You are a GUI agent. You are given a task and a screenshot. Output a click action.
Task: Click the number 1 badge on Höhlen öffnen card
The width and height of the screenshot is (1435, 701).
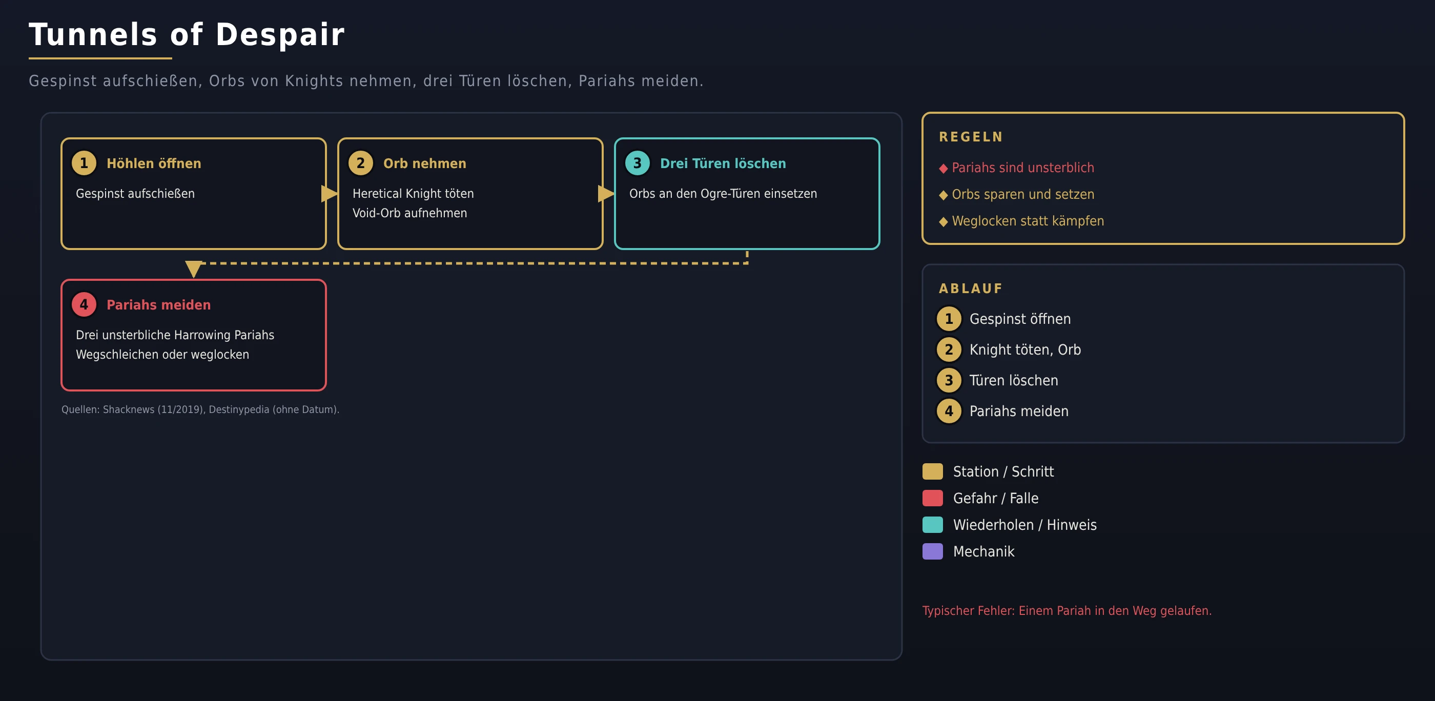click(84, 163)
